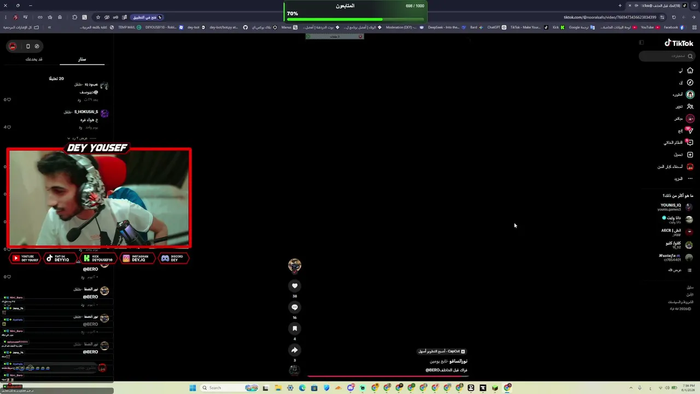Click the CapCut badge on the video
The width and height of the screenshot is (700, 394).
pyautogui.click(x=442, y=351)
